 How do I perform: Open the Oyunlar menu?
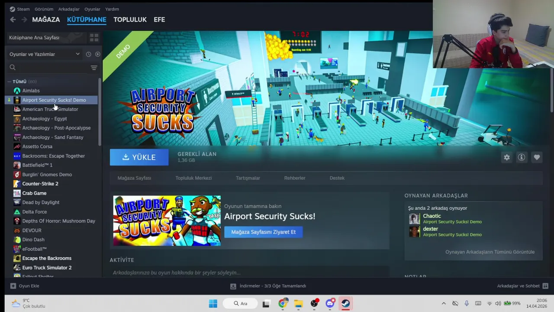tap(92, 9)
